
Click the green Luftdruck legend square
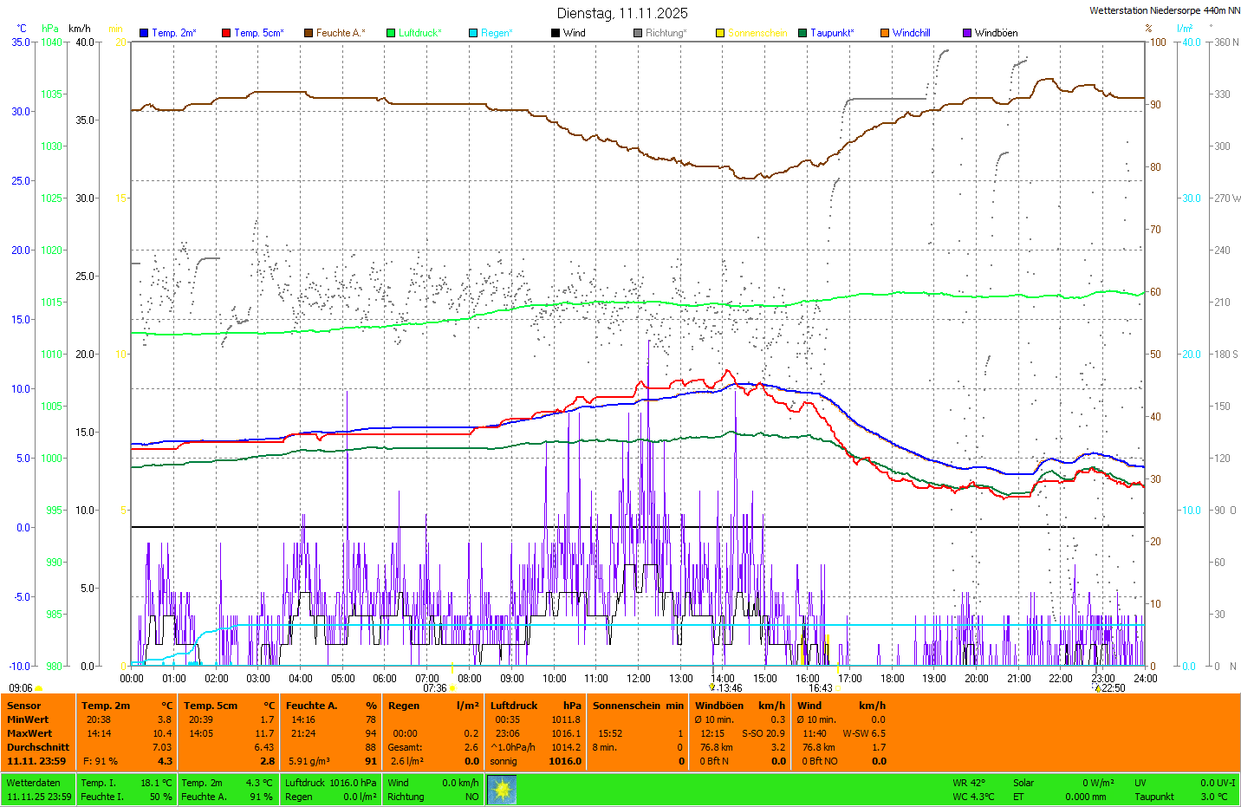click(x=391, y=33)
